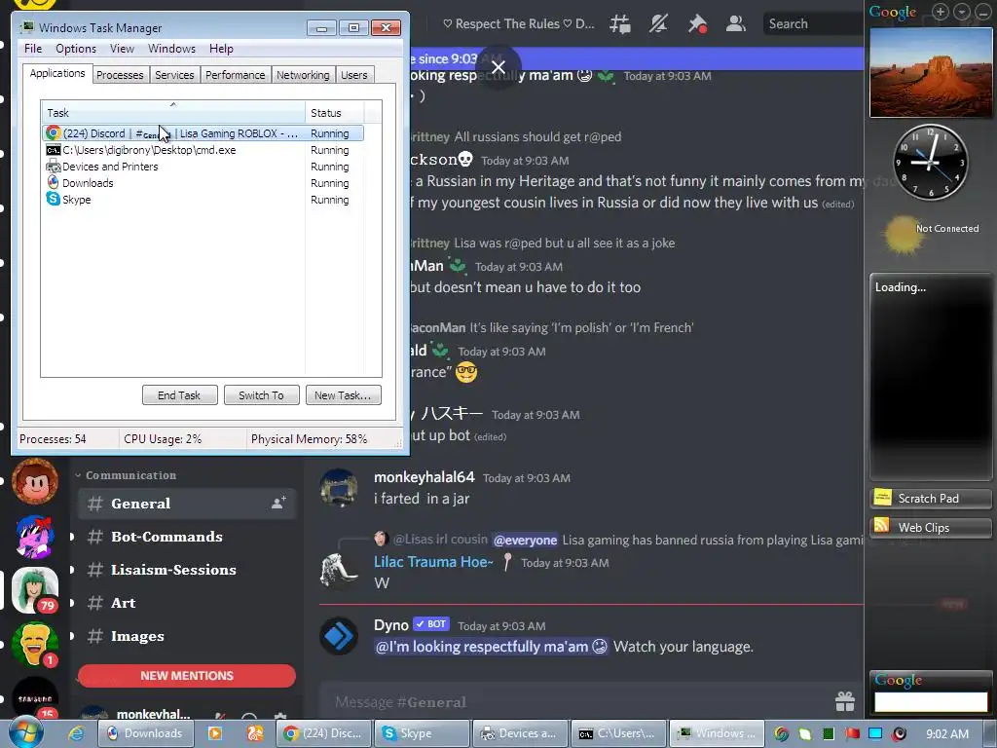Switch to Chrome Discord taskbar button

pos(324,733)
